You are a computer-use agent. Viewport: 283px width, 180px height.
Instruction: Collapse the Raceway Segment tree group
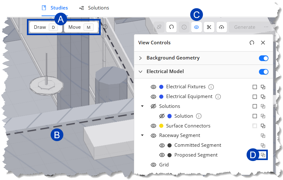tap(142, 135)
